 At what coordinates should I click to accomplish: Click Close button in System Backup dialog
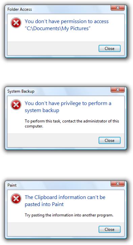(109, 140)
